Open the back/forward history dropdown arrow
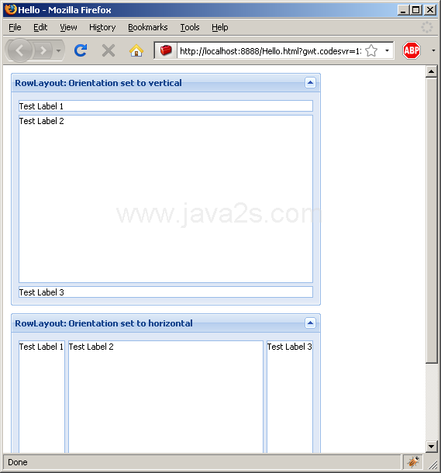 point(58,50)
